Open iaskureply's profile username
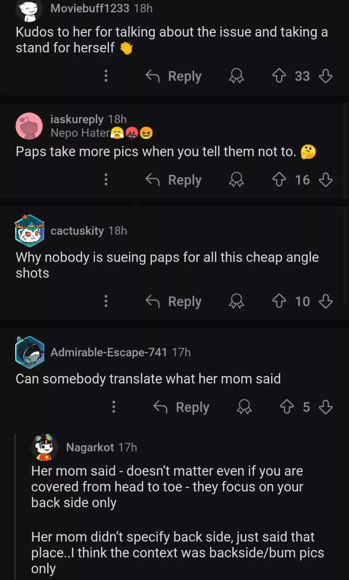The image size is (349, 580). (x=77, y=119)
